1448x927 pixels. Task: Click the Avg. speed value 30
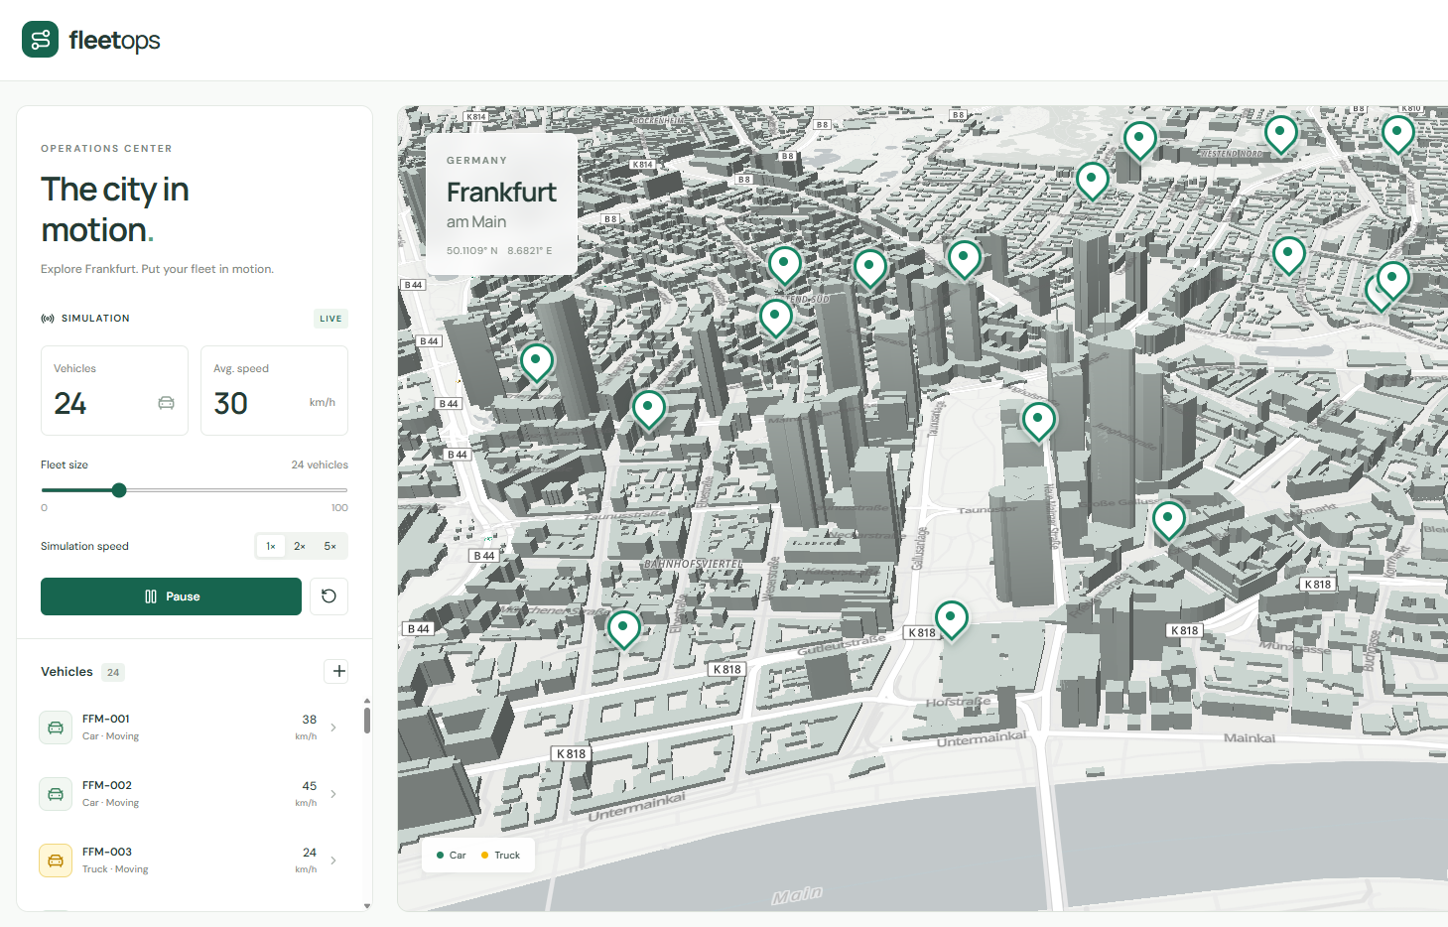(x=230, y=403)
